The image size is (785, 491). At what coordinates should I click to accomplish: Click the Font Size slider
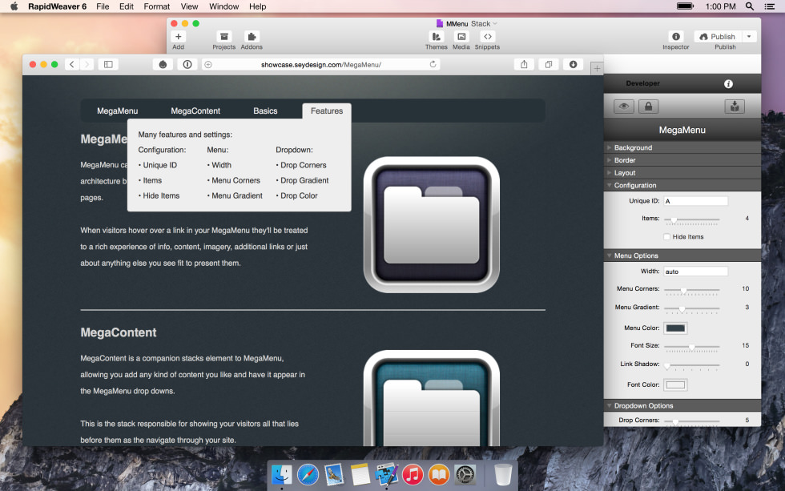tap(691, 346)
